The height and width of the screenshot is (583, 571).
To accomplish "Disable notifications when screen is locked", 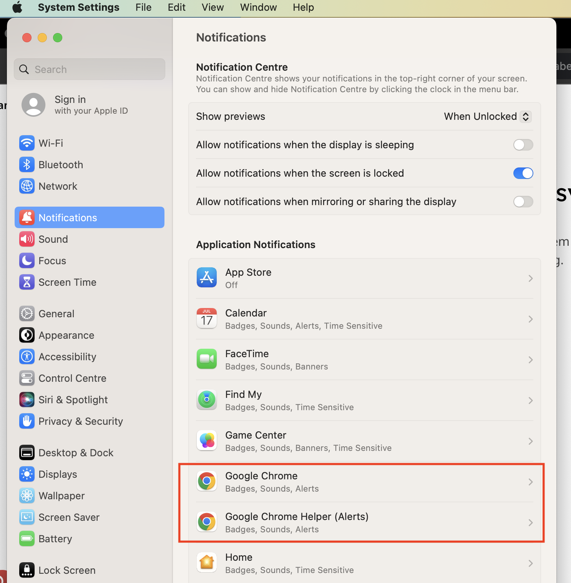I will click(523, 173).
